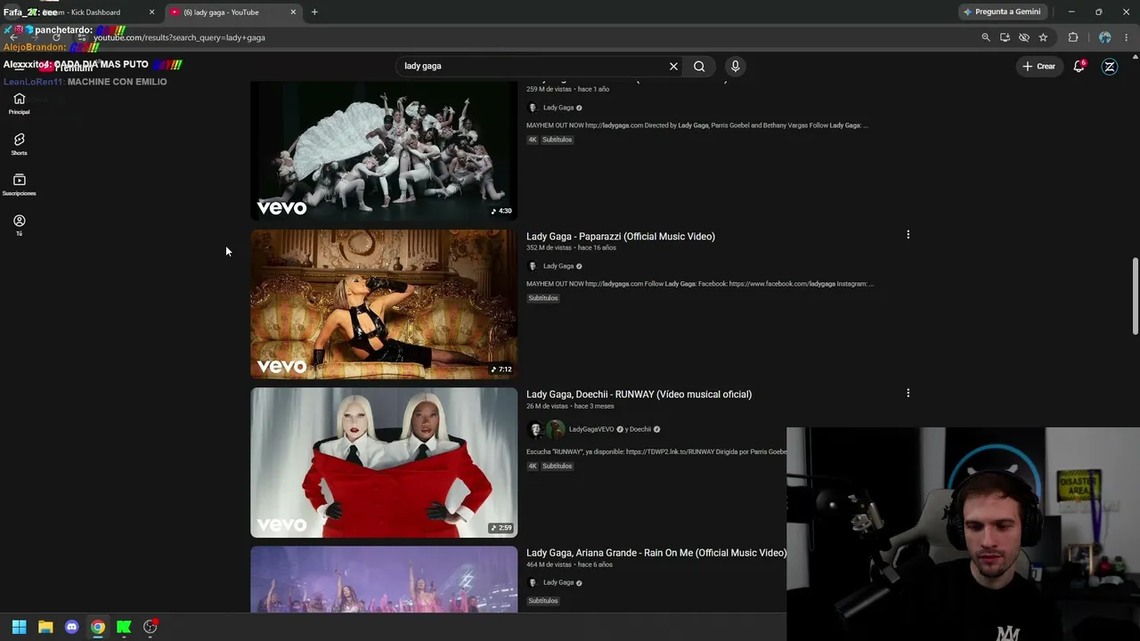Screen dimensions: 1140x641
Task: Open the Rain On Me video title
Action: [x=656, y=553]
